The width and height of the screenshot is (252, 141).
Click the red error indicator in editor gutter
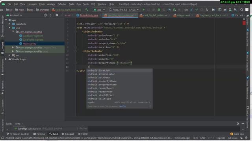tap(244, 23)
